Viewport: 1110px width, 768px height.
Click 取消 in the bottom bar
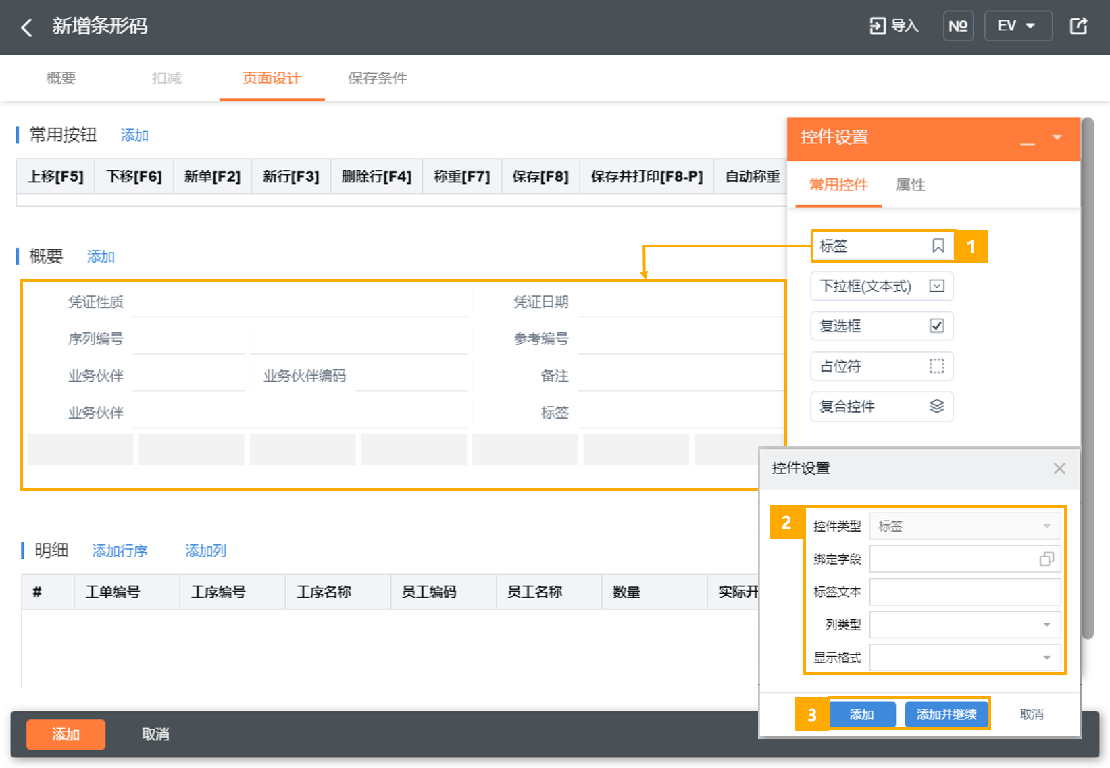pos(155,734)
